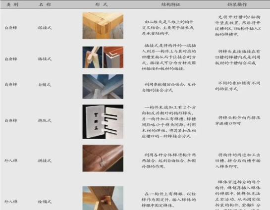This screenshot has width=270, height=210.
Task: Click the 结构特征 column header
Action: [x=171, y=4]
